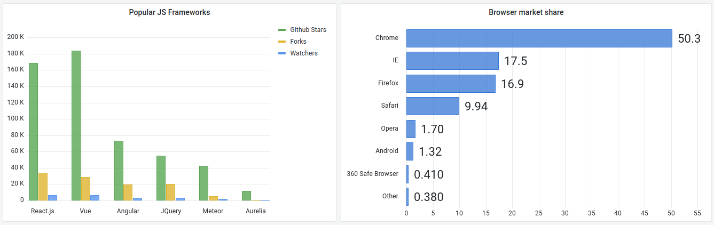The width and height of the screenshot is (714, 225).
Task: Toggle the Forks series in legend
Action: (x=299, y=42)
